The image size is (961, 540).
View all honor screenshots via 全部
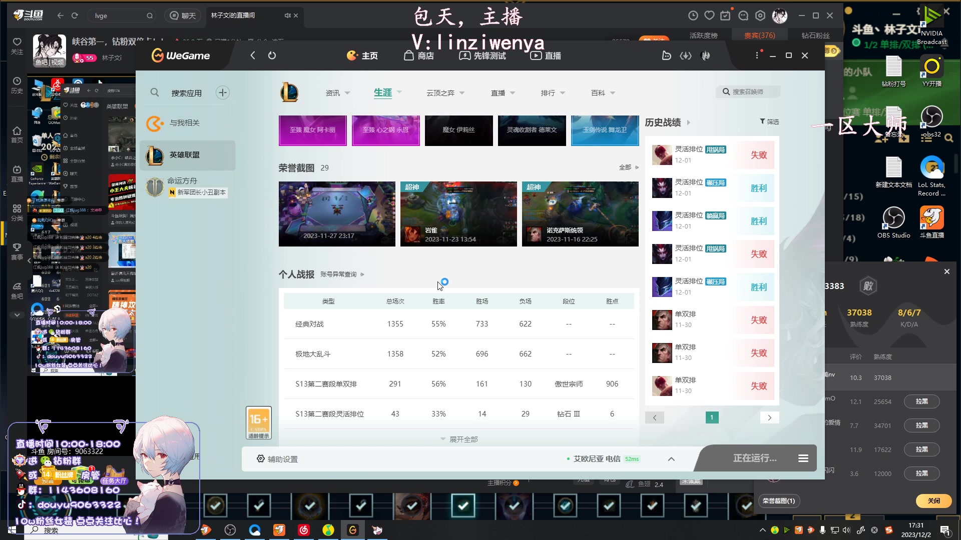tap(629, 167)
